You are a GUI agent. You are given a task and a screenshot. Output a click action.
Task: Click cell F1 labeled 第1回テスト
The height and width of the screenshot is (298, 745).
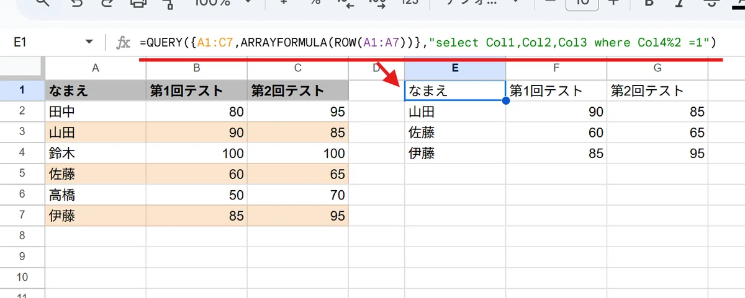pyautogui.click(x=556, y=90)
